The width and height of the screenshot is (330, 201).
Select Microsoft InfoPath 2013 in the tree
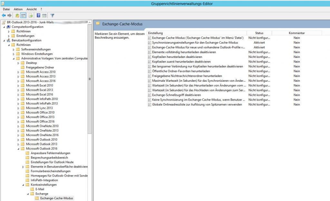[x=42, y=103]
